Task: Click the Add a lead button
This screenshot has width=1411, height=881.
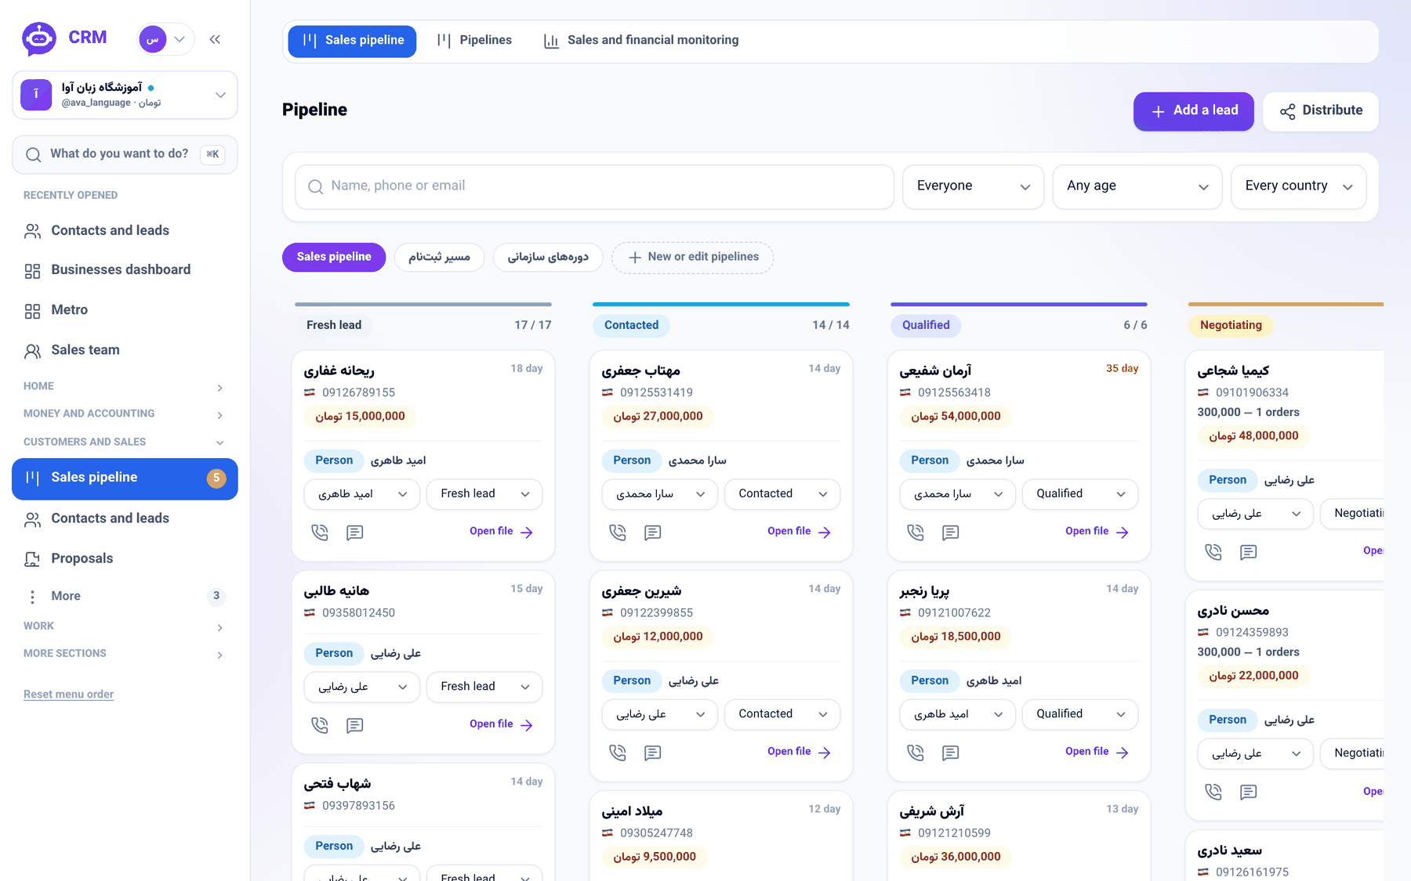Action: pos(1193,111)
